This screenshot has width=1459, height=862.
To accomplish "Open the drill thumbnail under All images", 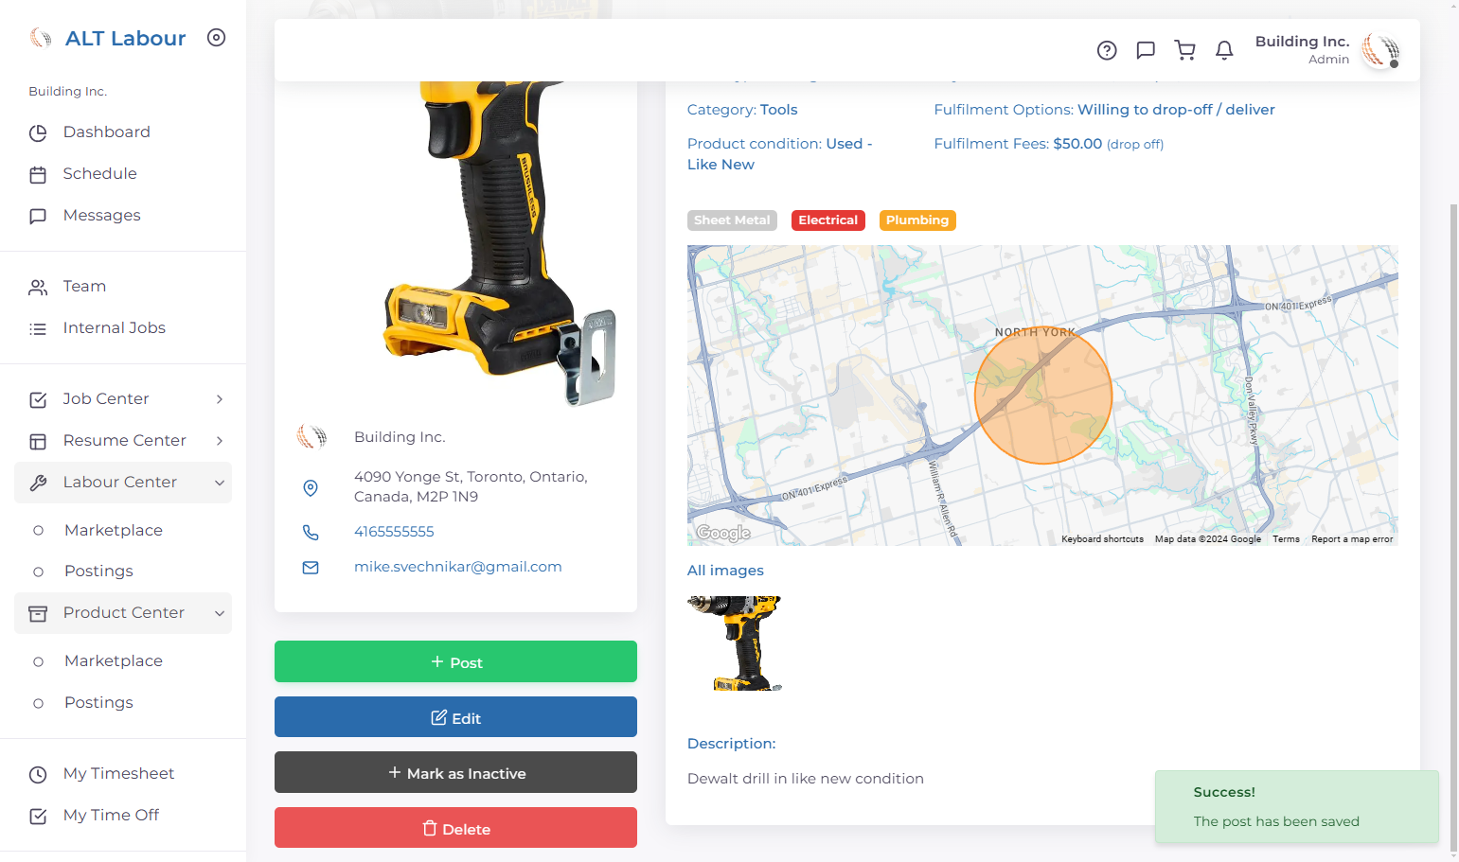I will pyautogui.click(x=735, y=643).
